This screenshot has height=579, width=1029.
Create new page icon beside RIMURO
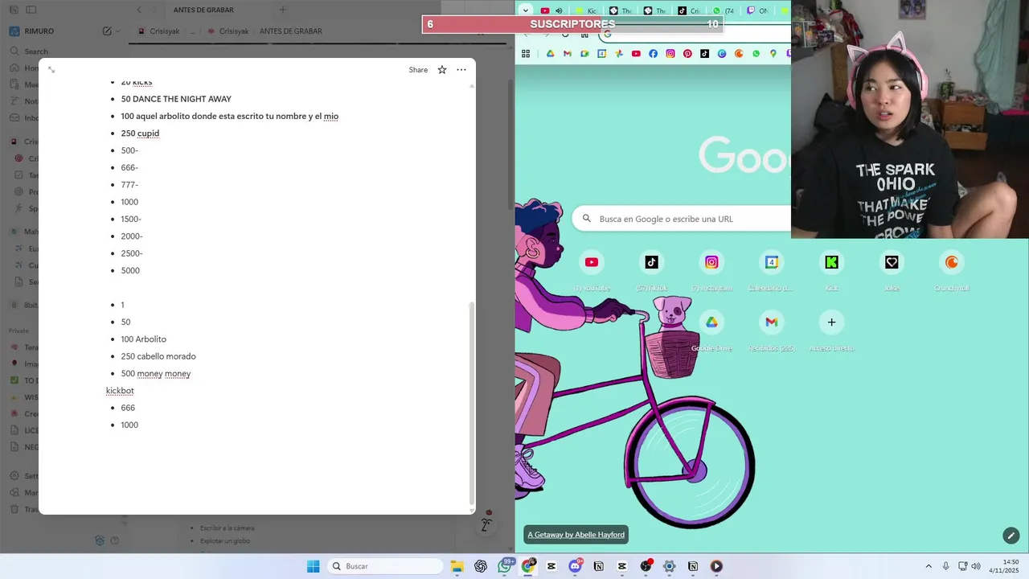click(107, 31)
